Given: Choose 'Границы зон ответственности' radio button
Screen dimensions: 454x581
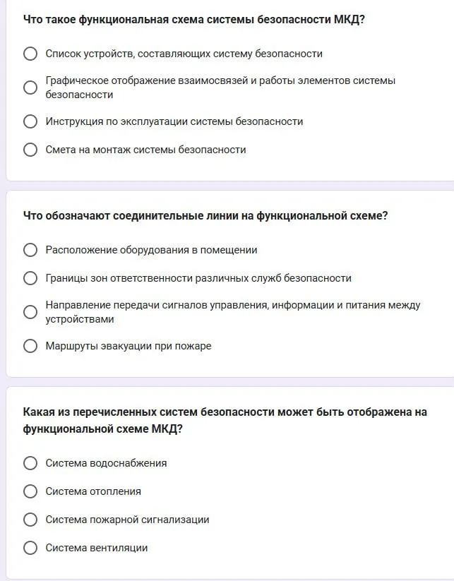Looking at the screenshot, I should pyautogui.click(x=30, y=278).
